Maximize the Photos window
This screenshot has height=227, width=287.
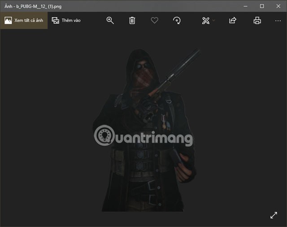tap(262, 6)
